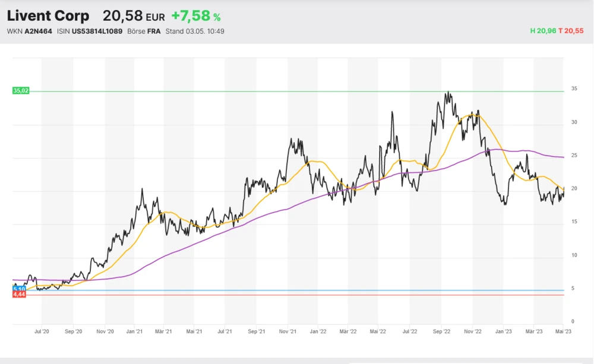Click the green 35,02 high price tag
Image resolution: width=594 pixels, height=364 pixels.
[x=20, y=91]
